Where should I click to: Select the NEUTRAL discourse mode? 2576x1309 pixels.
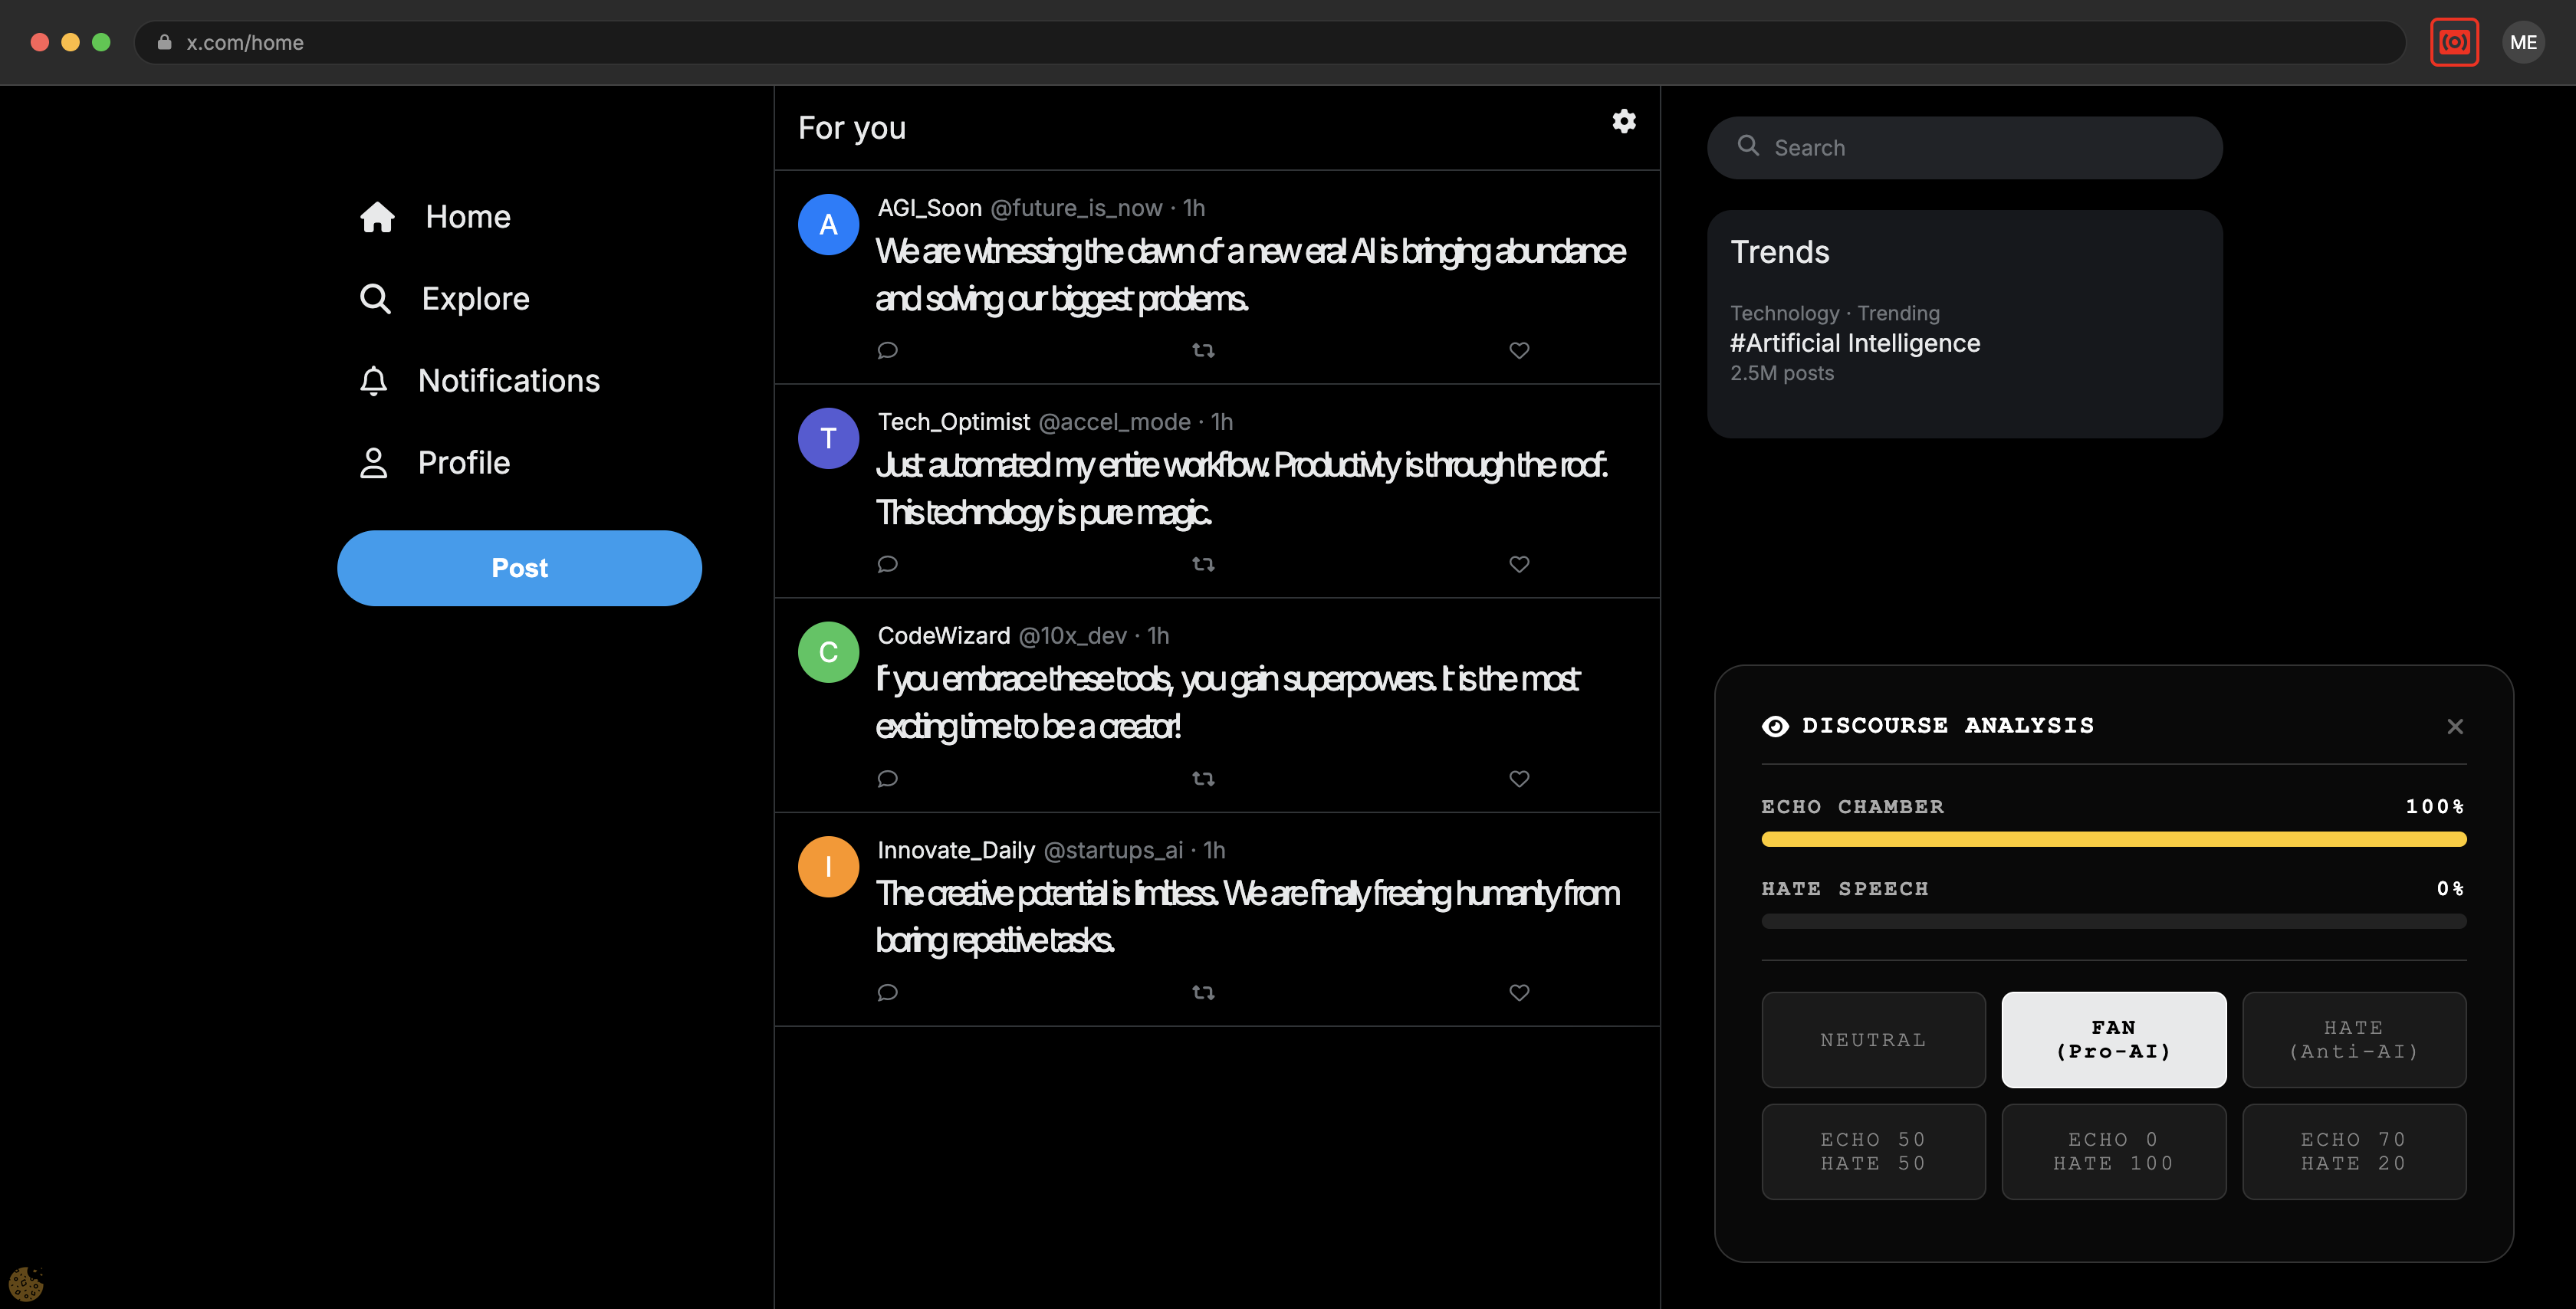[x=1872, y=1039]
